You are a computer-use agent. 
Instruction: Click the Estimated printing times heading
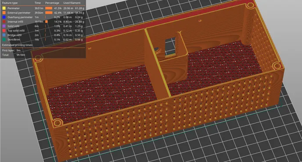click(x=18, y=45)
